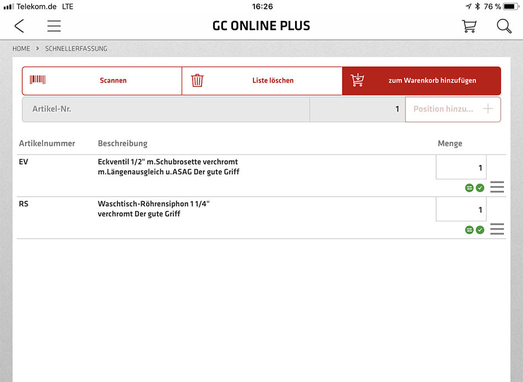The height and width of the screenshot is (382, 523).
Task: Click the trash can icon
Action: (x=197, y=80)
